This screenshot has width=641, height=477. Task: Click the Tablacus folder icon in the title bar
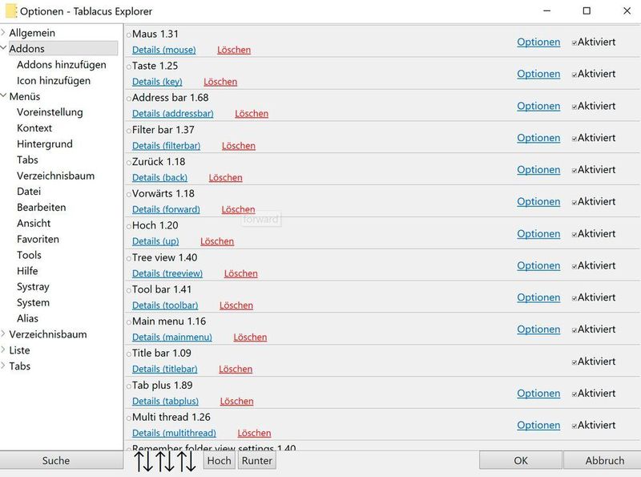tap(14, 11)
